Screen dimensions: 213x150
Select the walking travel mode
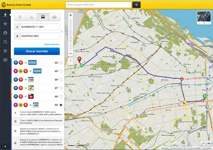coord(20,17)
